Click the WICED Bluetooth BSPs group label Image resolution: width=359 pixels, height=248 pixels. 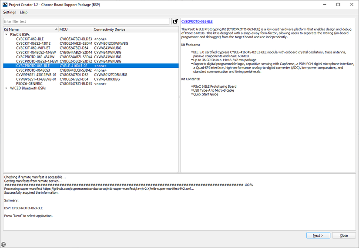pos(28,88)
